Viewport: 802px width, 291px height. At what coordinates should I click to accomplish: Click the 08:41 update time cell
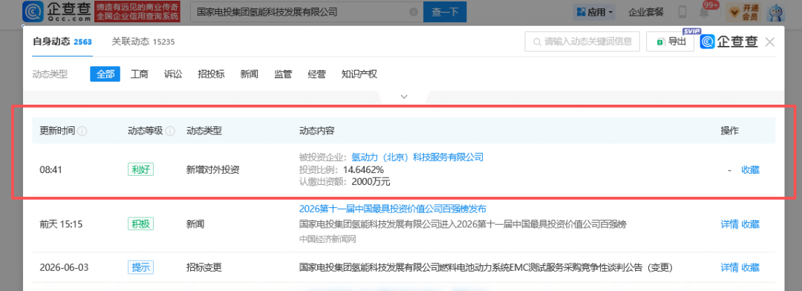click(50, 170)
